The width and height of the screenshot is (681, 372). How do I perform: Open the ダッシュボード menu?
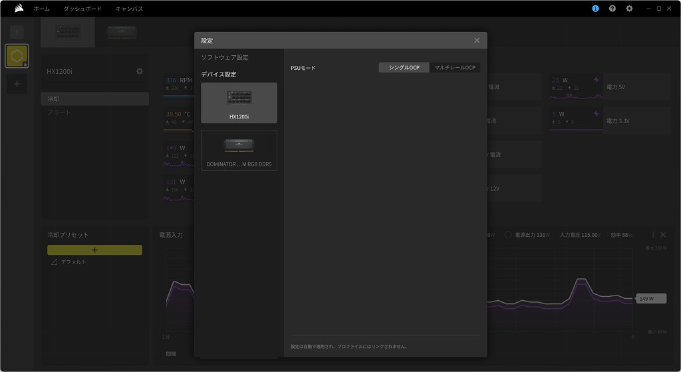pos(82,9)
